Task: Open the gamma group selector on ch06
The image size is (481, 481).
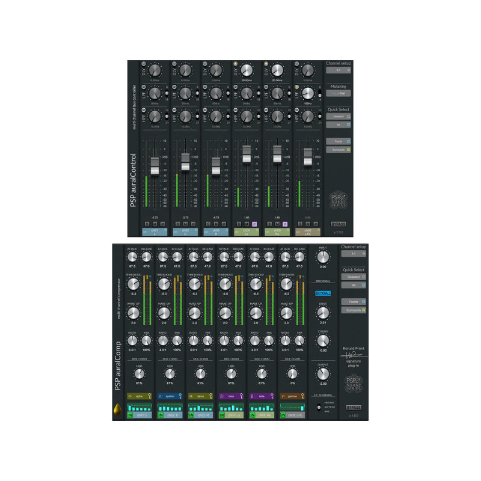Action: pos(292,396)
